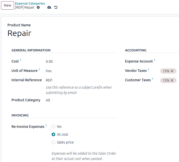Remove the 15% tag from Customer Taxes
Image resolution: width=179 pixels, height=162 pixels.
click(x=172, y=80)
